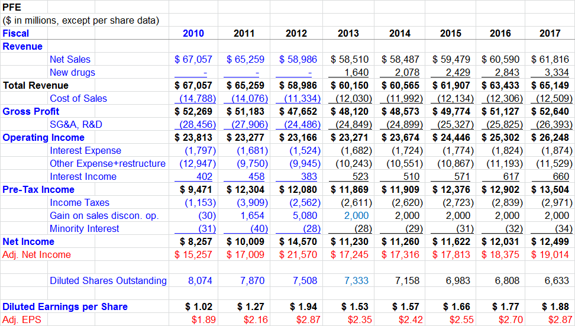
Task: Select Minority Interest value (40)
Action: pyautogui.click(x=259, y=229)
